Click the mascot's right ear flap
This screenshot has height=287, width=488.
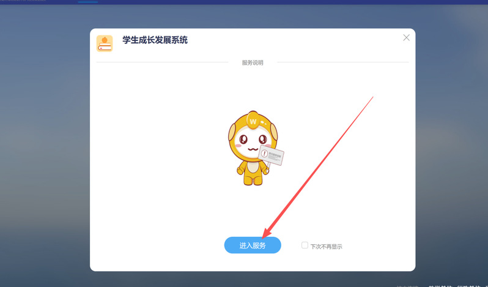[273, 132]
